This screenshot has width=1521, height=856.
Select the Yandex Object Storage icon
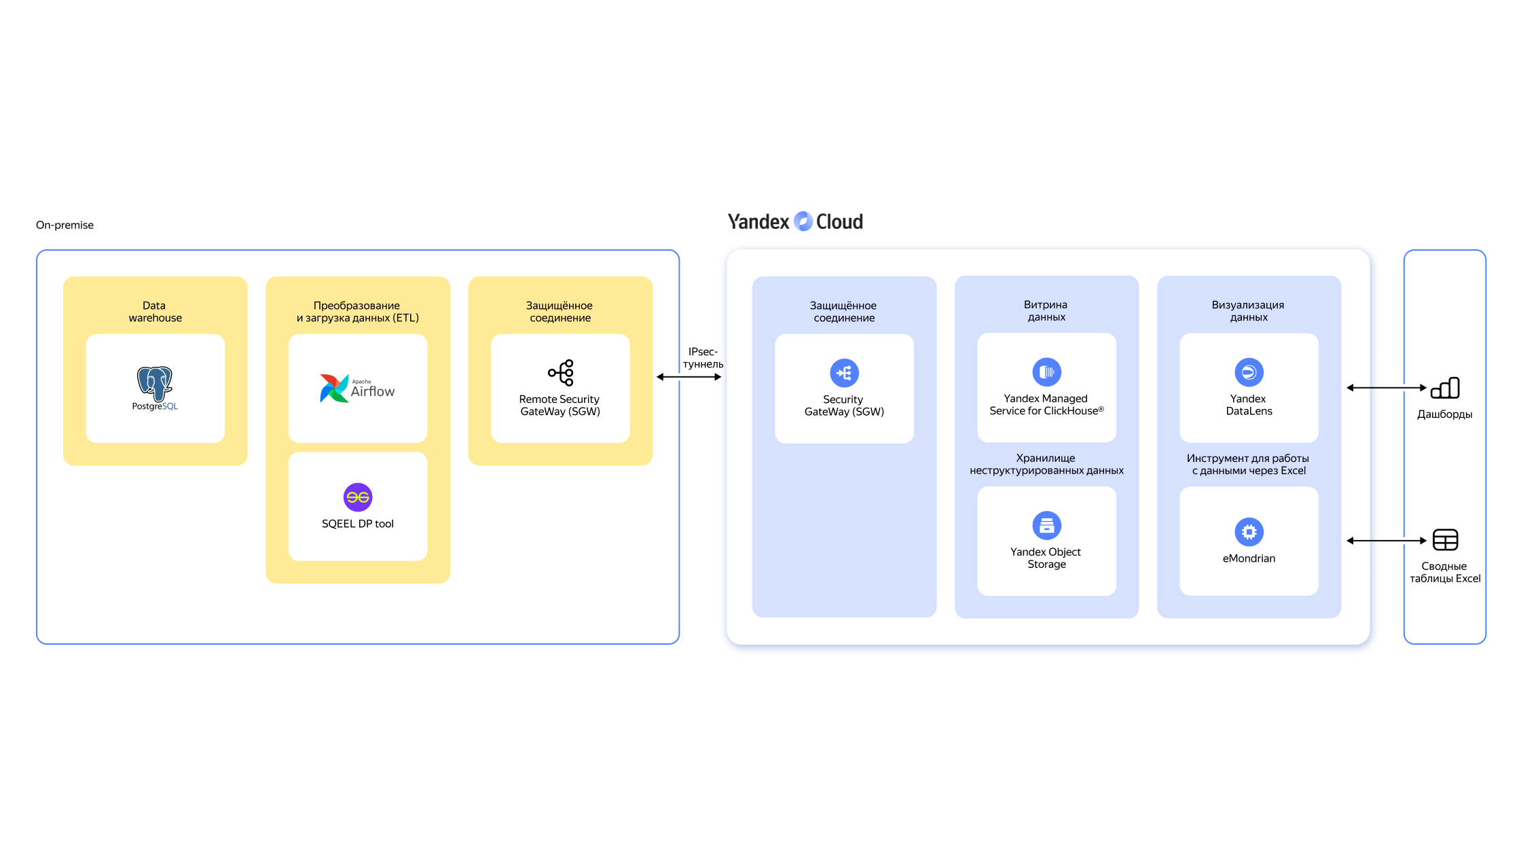coord(1046,525)
